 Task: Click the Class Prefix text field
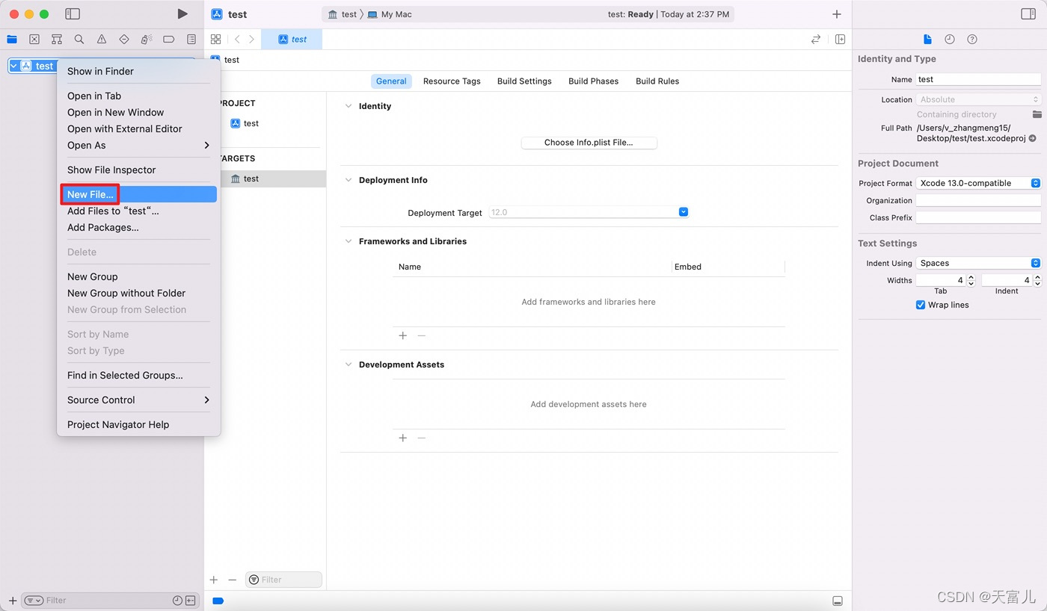[x=978, y=217]
